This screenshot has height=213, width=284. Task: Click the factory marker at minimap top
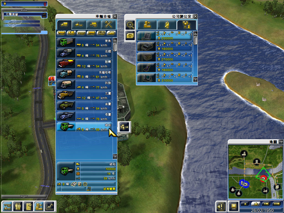click(244, 154)
